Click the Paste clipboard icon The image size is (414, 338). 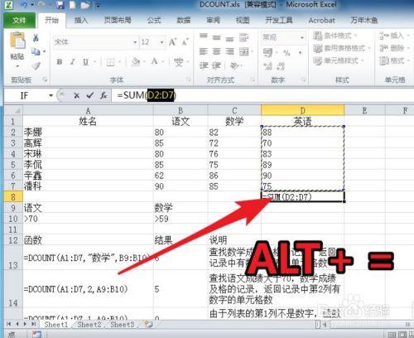point(17,41)
